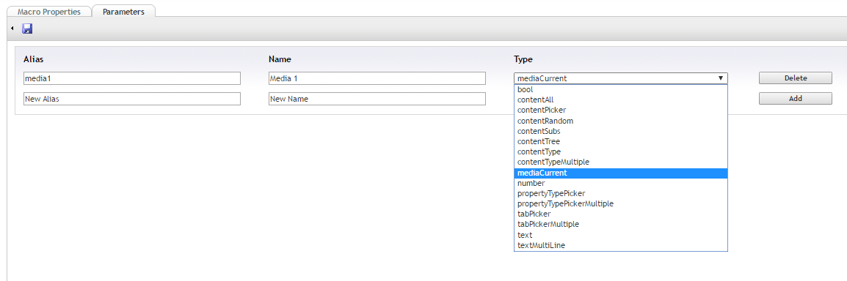Image resolution: width=847 pixels, height=281 pixels.
Task: Choose tabPickerMultiple from list
Action: (621, 225)
